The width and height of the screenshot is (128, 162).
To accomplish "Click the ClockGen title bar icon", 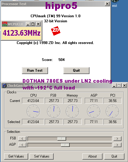I will tap(4, 86).
